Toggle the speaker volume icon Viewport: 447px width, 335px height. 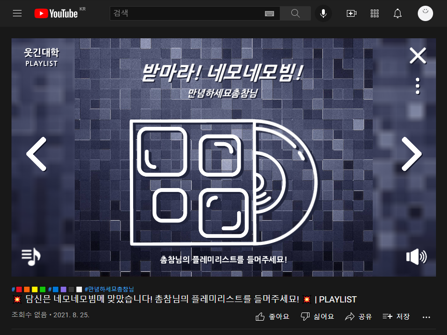click(x=416, y=257)
